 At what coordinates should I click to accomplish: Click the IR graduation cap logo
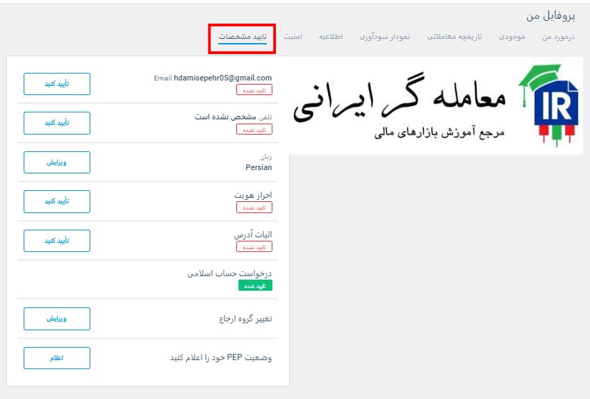coord(549,105)
